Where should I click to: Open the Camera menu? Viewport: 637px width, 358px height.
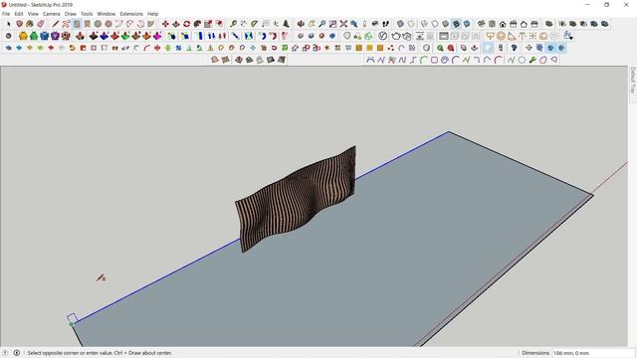(x=51, y=14)
